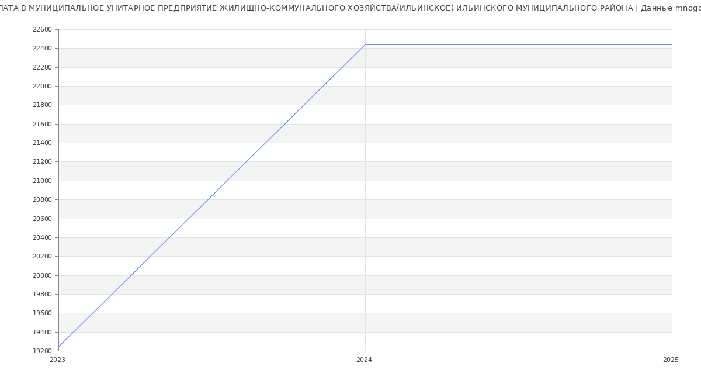
Task: Click the 19400 y-axis label
Action: pyautogui.click(x=42, y=332)
